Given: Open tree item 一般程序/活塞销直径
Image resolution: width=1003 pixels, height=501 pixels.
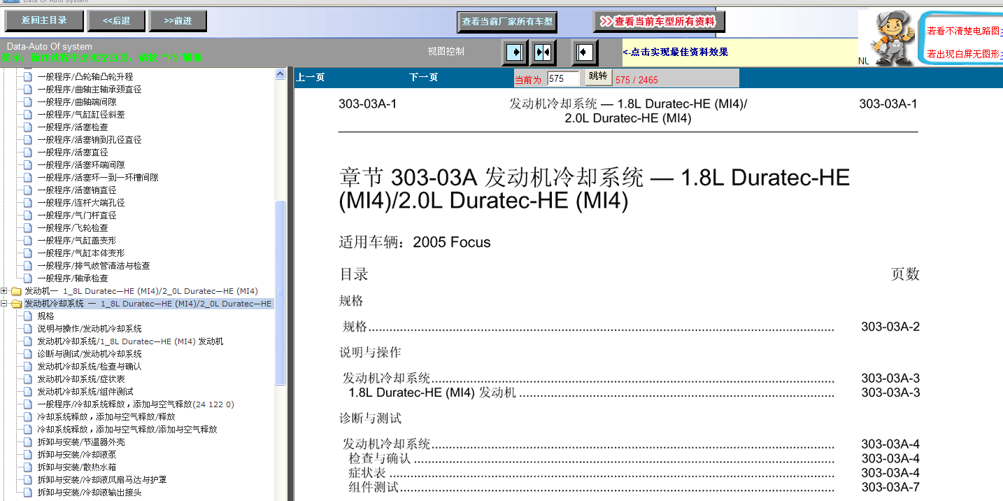Looking at the screenshot, I should tap(76, 190).
